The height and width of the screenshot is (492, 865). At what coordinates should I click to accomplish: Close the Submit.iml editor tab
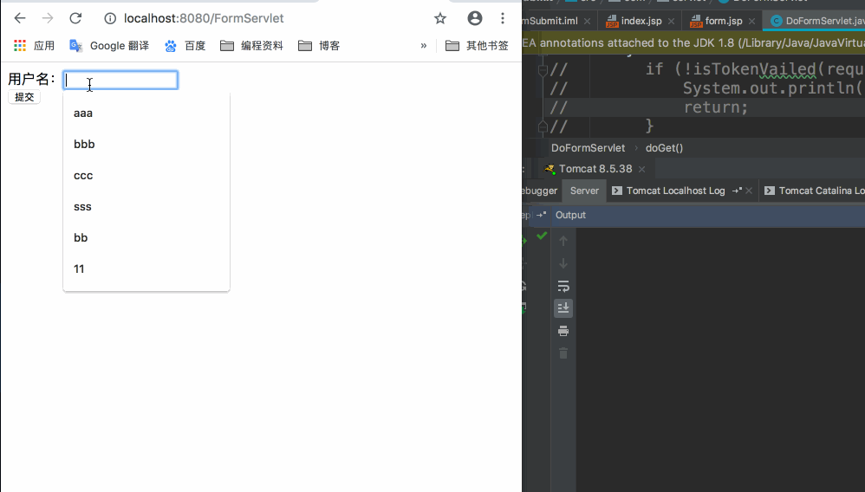coord(587,21)
